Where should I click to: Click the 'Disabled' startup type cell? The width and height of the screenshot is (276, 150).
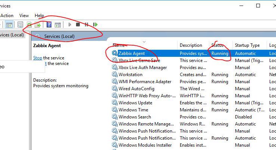[x=243, y=117]
